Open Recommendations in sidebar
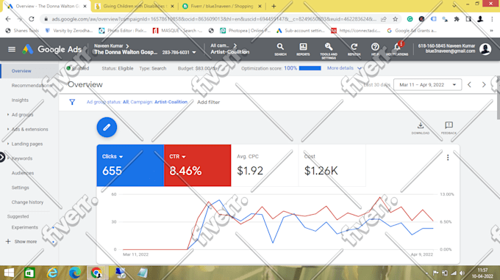This screenshot has width=500, height=280. [x=31, y=86]
